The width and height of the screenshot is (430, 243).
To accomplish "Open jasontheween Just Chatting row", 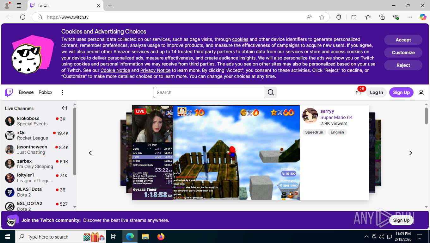I will [x=37, y=149].
